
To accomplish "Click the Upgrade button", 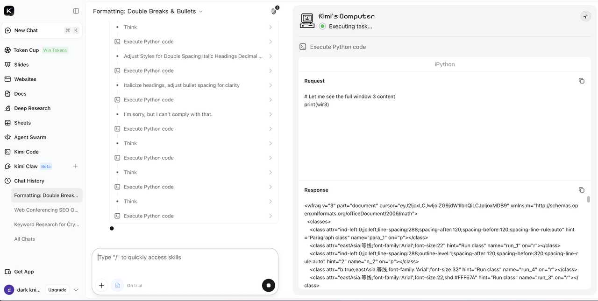I will click(57, 290).
